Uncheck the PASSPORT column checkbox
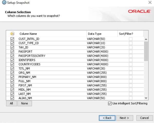The height and width of the screenshot is (123, 154). pyautogui.click(x=12, y=52)
